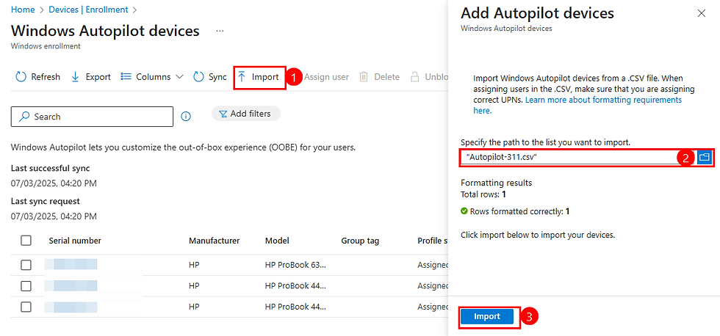Click Import in the toolbar
Image resolution: width=720 pixels, height=336 pixels.
pos(259,77)
